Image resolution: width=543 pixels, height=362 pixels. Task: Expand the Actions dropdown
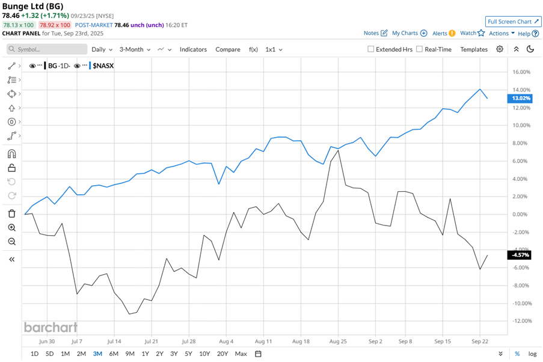click(x=502, y=33)
